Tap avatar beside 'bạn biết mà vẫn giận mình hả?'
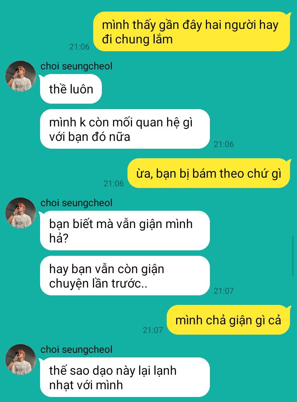The image size is (297, 402). 21,212
